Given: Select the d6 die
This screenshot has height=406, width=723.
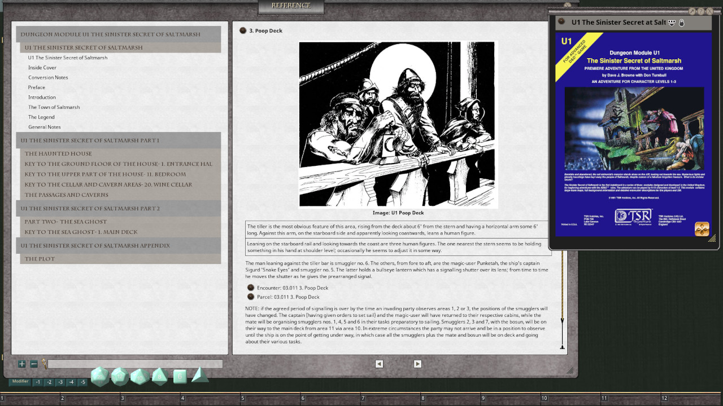Looking at the screenshot, I should (180, 376).
